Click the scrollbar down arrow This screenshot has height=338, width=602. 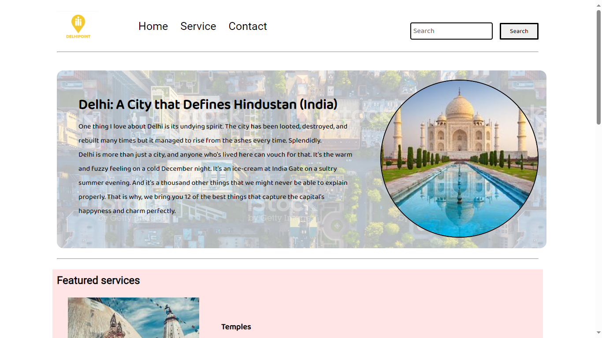(598, 333)
